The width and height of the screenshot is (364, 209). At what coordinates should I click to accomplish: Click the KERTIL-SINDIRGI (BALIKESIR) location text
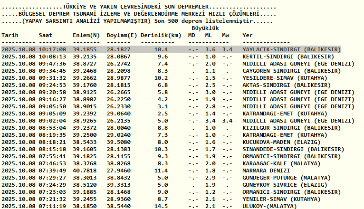point(288,57)
